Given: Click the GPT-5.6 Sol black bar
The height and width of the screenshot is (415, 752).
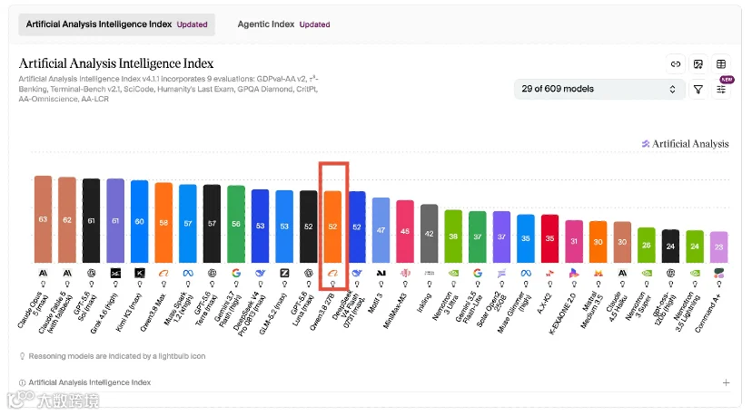Looking at the screenshot, I should click(x=91, y=221).
